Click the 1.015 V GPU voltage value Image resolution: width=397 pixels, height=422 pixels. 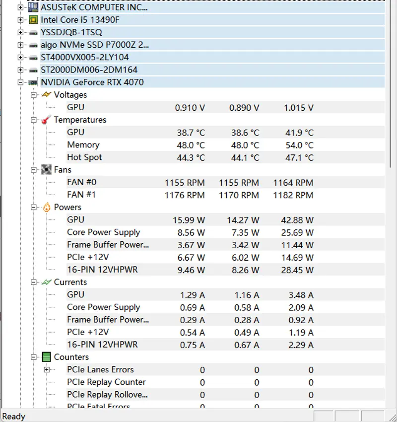point(299,108)
